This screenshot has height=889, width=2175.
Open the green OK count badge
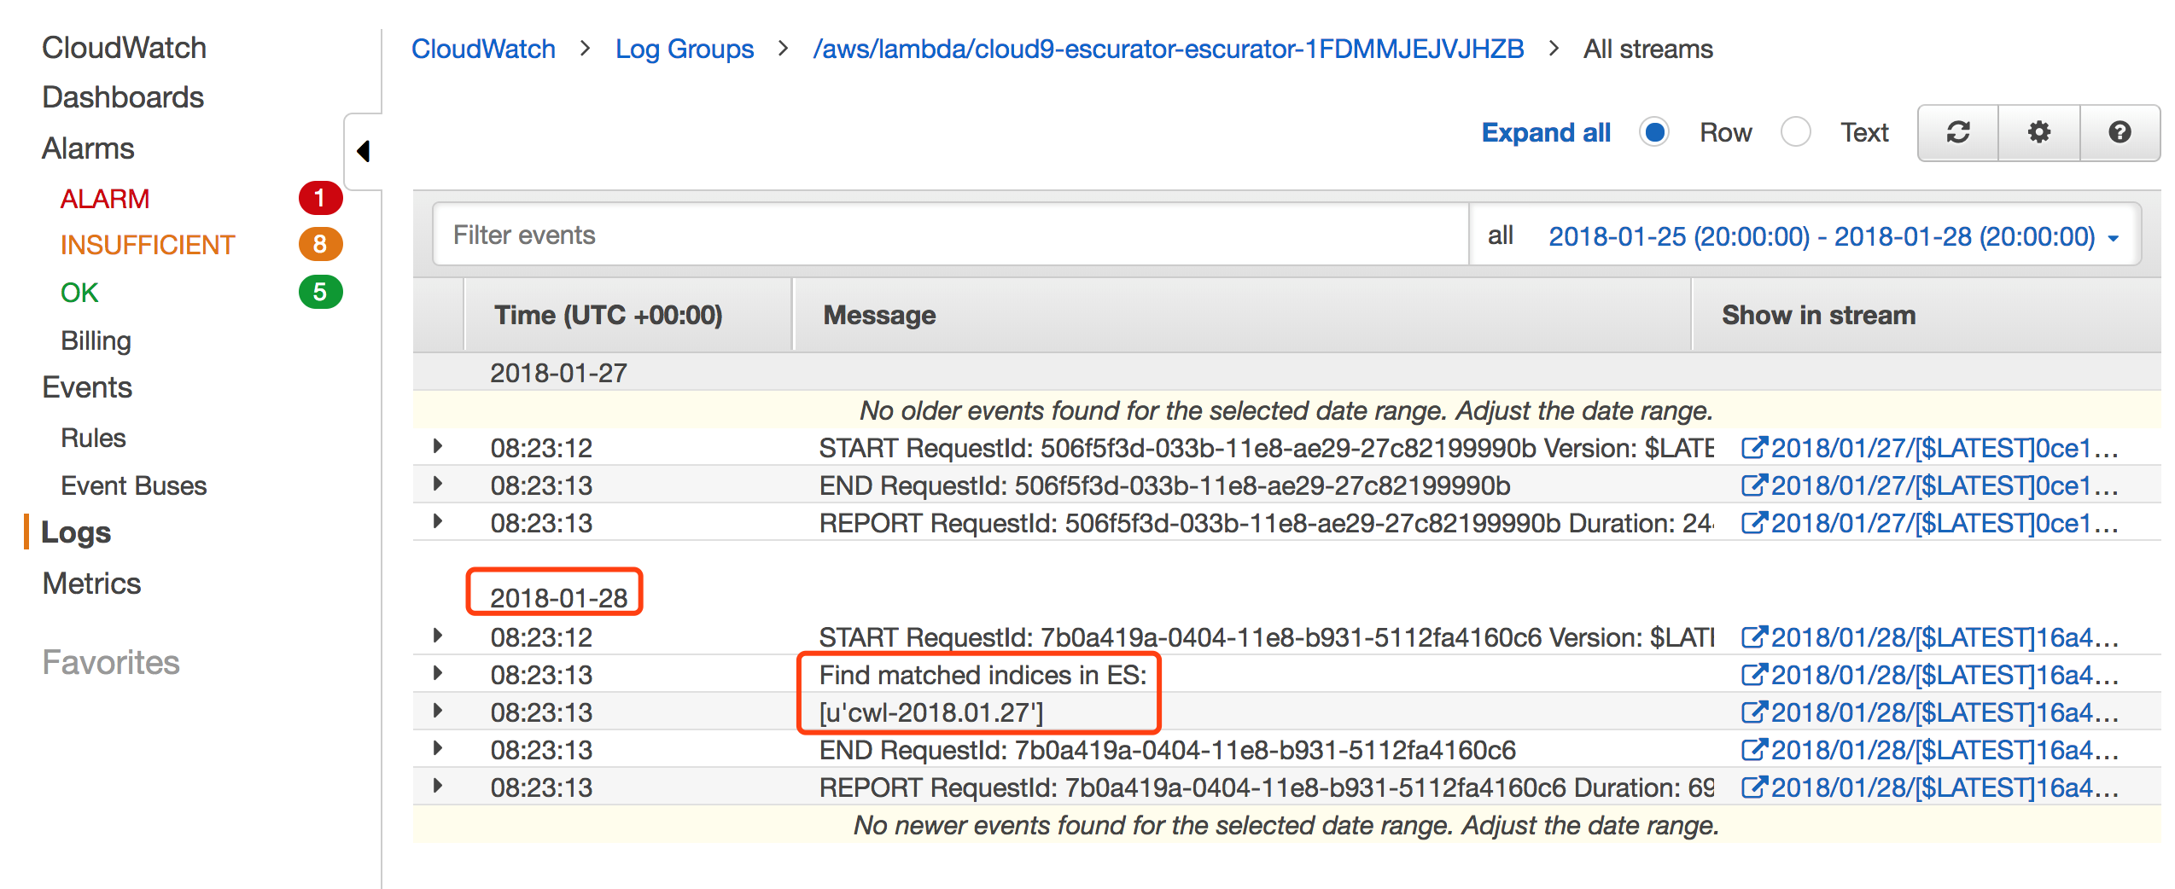click(320, 292)
